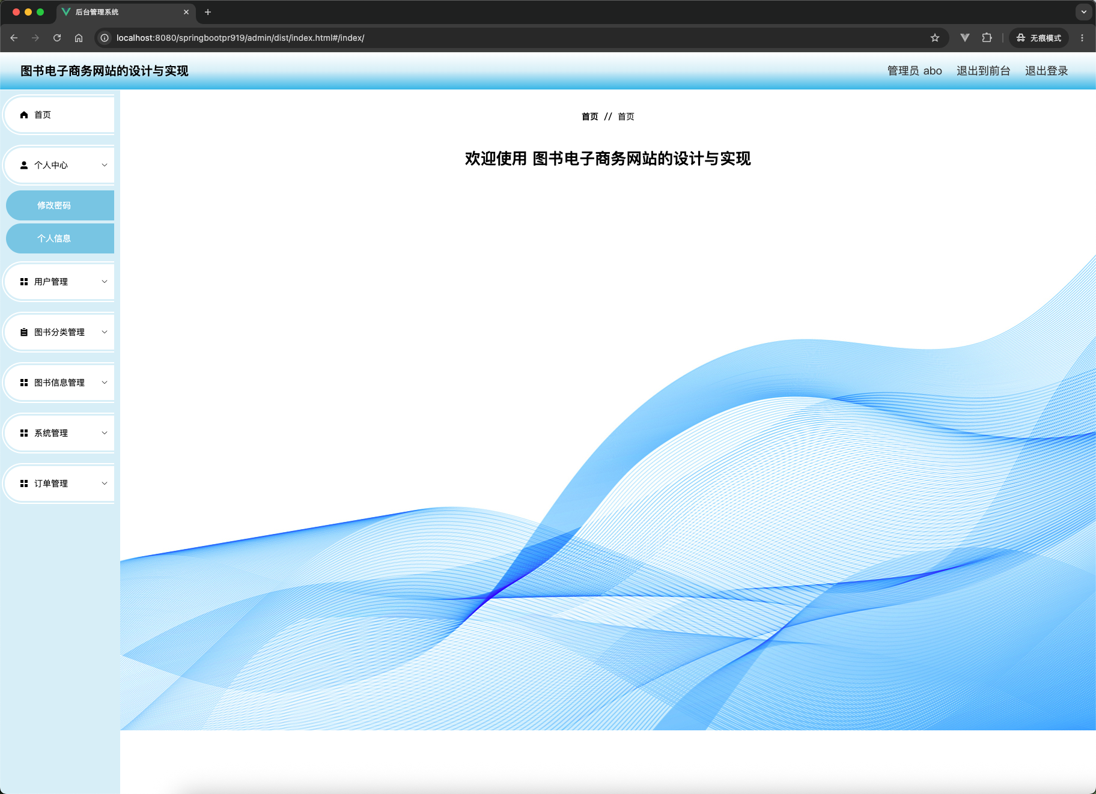Expand the 系统管理 chevron
Image resolution: width=1096 pixels, height=794 pixels.
click(105, 433)
